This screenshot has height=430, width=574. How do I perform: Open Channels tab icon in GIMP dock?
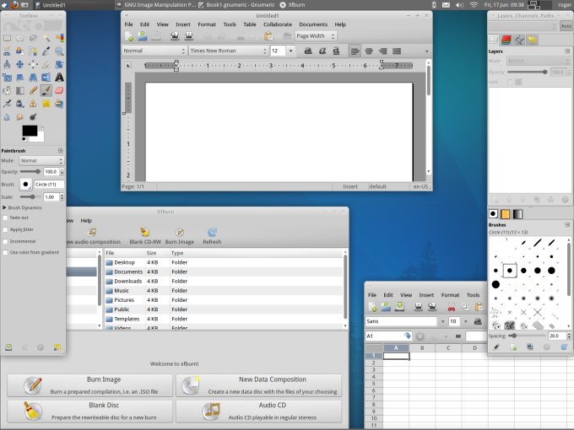pos(506,40)
